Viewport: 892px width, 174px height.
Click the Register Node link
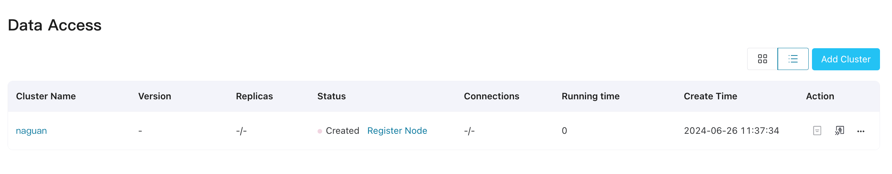click(397, 131)
